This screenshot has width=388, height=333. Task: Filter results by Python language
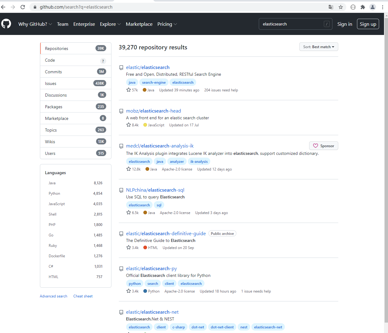[x=76, y=193]
